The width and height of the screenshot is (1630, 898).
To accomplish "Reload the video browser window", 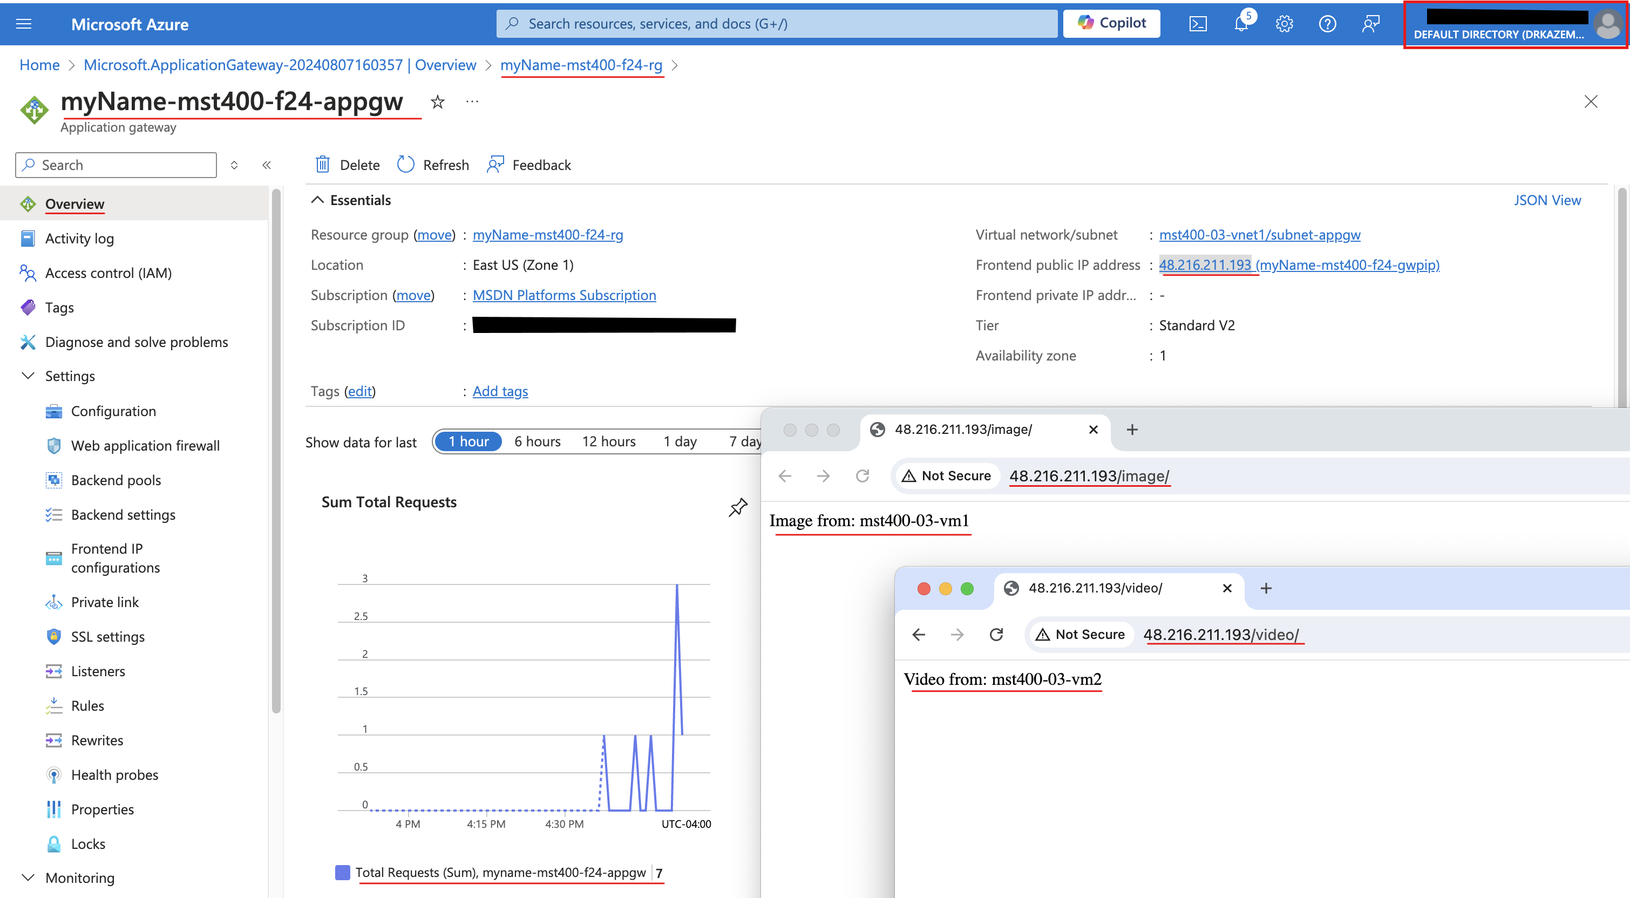I will [x=996, y=635].
